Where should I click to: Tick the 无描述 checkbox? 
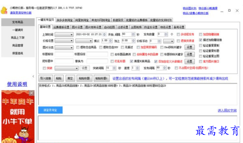point(123,47)
